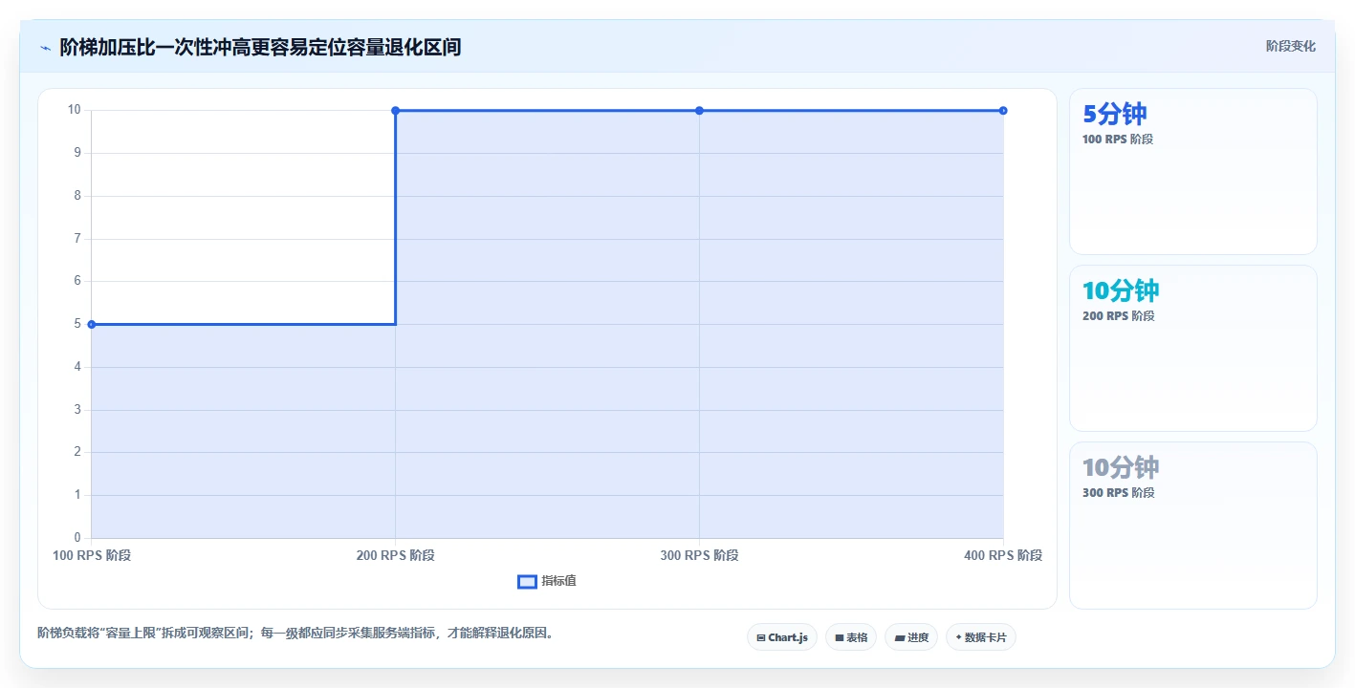The image size is (1355, 688).
Task: Click the 100 RPS 阶段 axis label
Action: [x=92, y=555]
